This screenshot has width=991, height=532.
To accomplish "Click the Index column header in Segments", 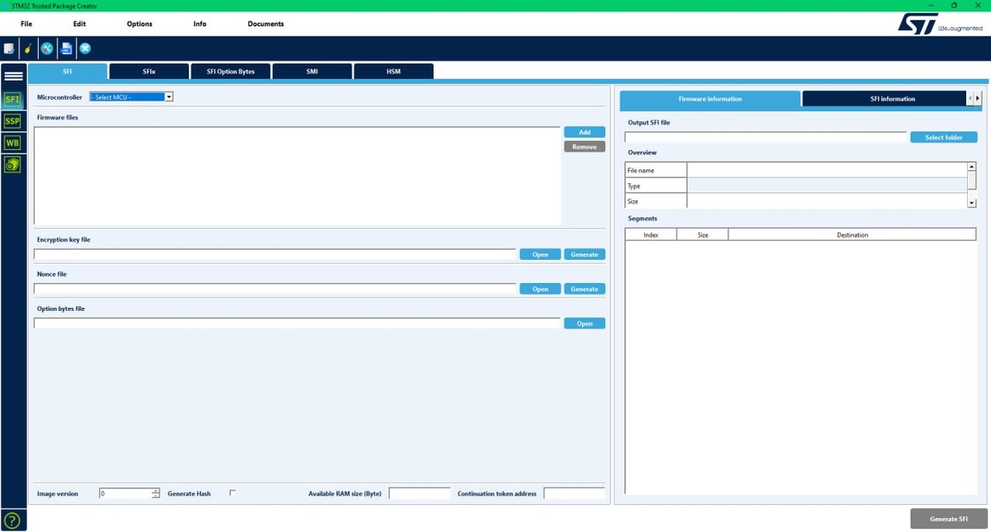I will pyautogui.click(x=651, y=235).
